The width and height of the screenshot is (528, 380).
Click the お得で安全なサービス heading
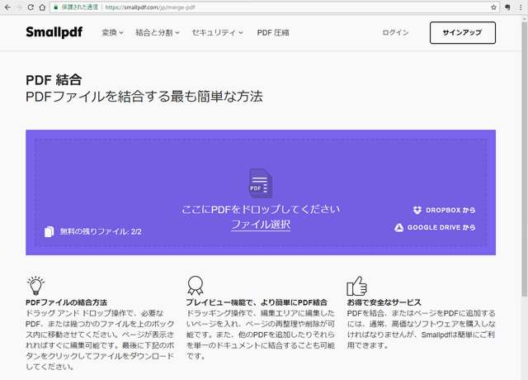(384, 302)
